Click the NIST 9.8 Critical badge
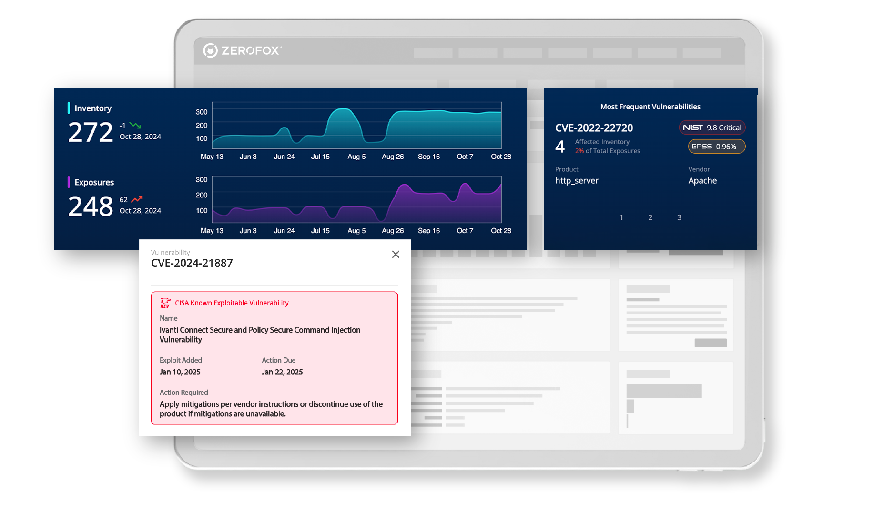 tap(712, 128)
